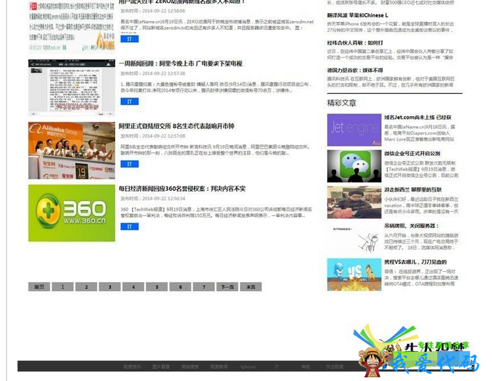Open the purple Jet engine thumbnail
The width and height of the screenshot is (492, 381).
click(354, 130)
